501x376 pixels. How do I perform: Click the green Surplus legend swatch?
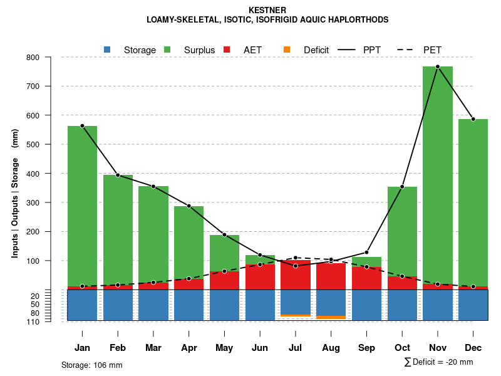click(x=167, y=50)
